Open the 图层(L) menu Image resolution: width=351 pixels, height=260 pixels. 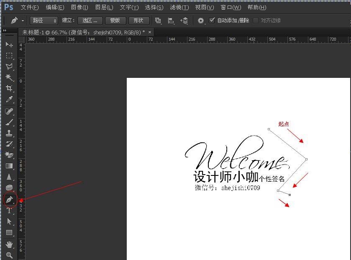point(104,8)
